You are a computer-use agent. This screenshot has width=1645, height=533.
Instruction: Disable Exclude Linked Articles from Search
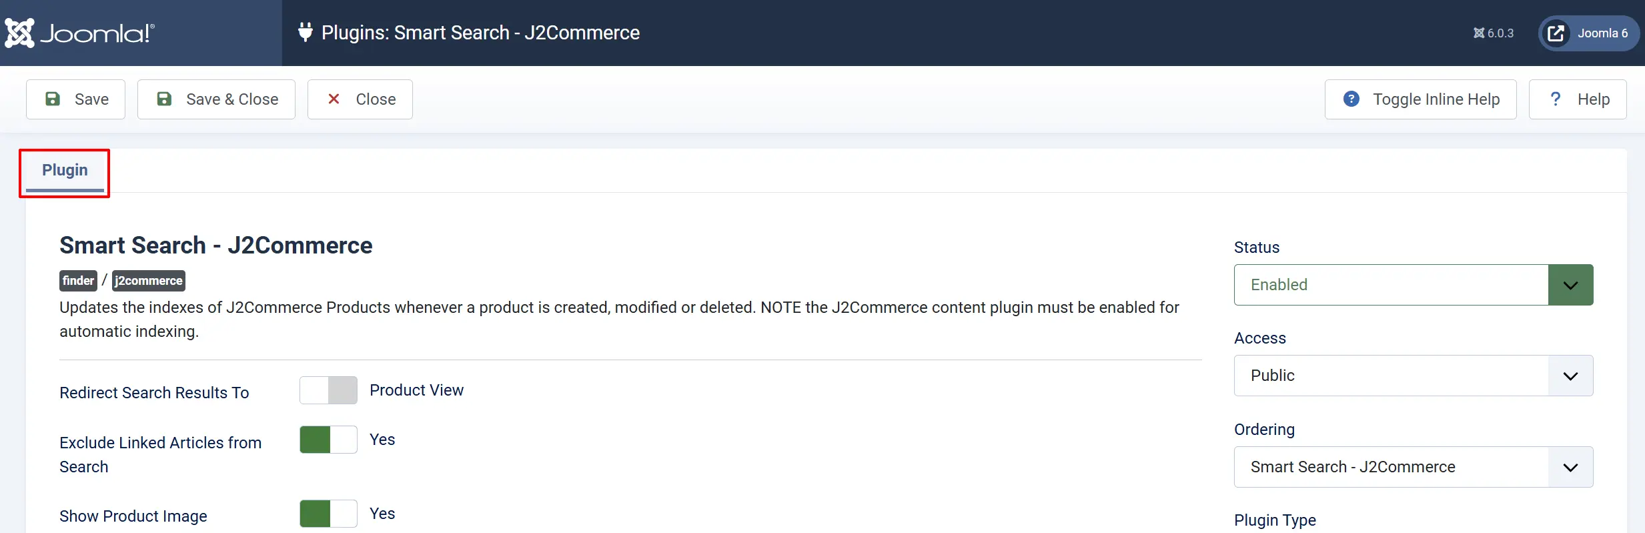(x=328, y=440)
